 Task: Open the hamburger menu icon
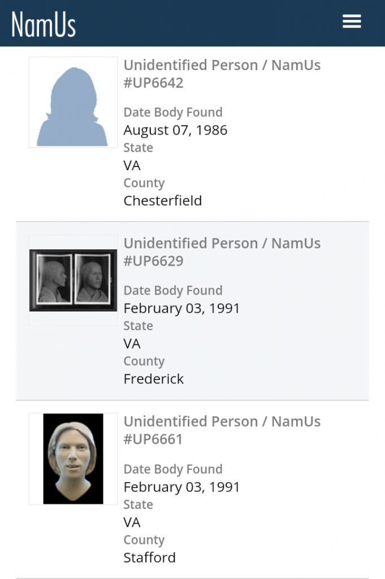click(x=351, y=22)
